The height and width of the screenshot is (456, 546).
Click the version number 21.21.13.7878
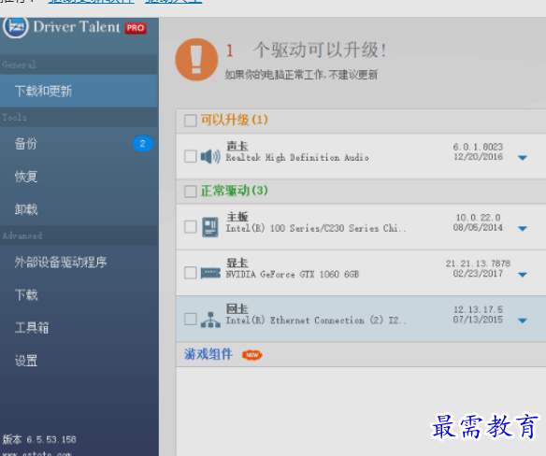(478, 264)
